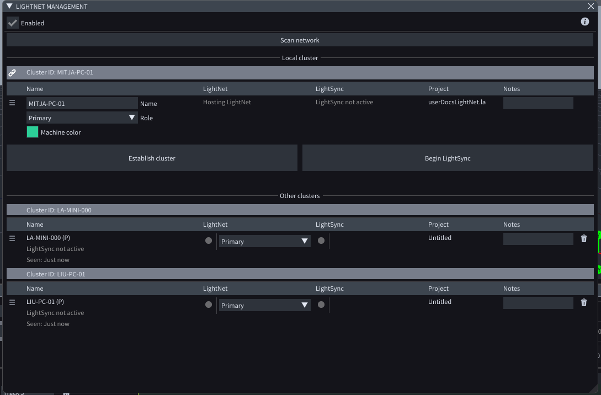Collapse the LightNet Management panel triangle
The height and width of the screenshot is (395, 601).
click(x=9, y=6)
